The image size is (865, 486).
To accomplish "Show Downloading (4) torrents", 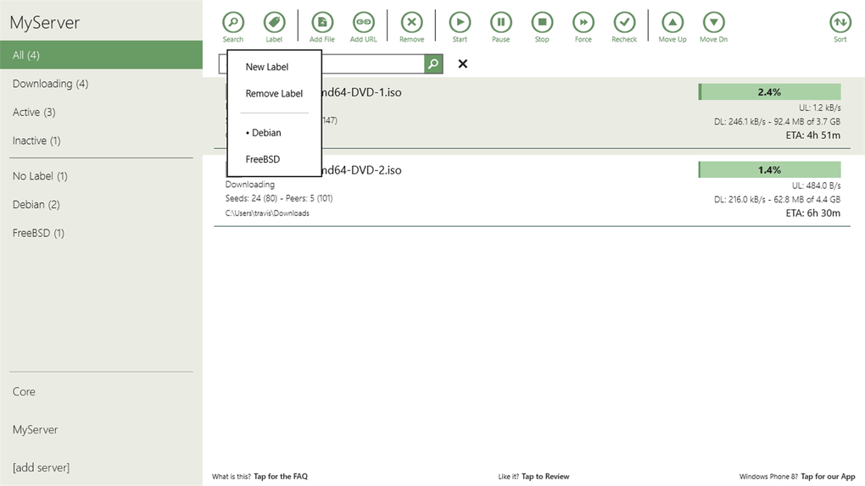I will point(50,84).
